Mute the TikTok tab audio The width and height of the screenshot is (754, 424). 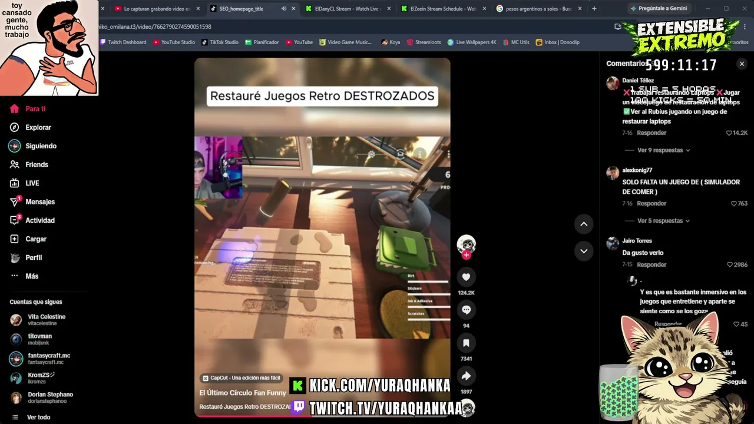pyautogui.click(x=284, y=9)
